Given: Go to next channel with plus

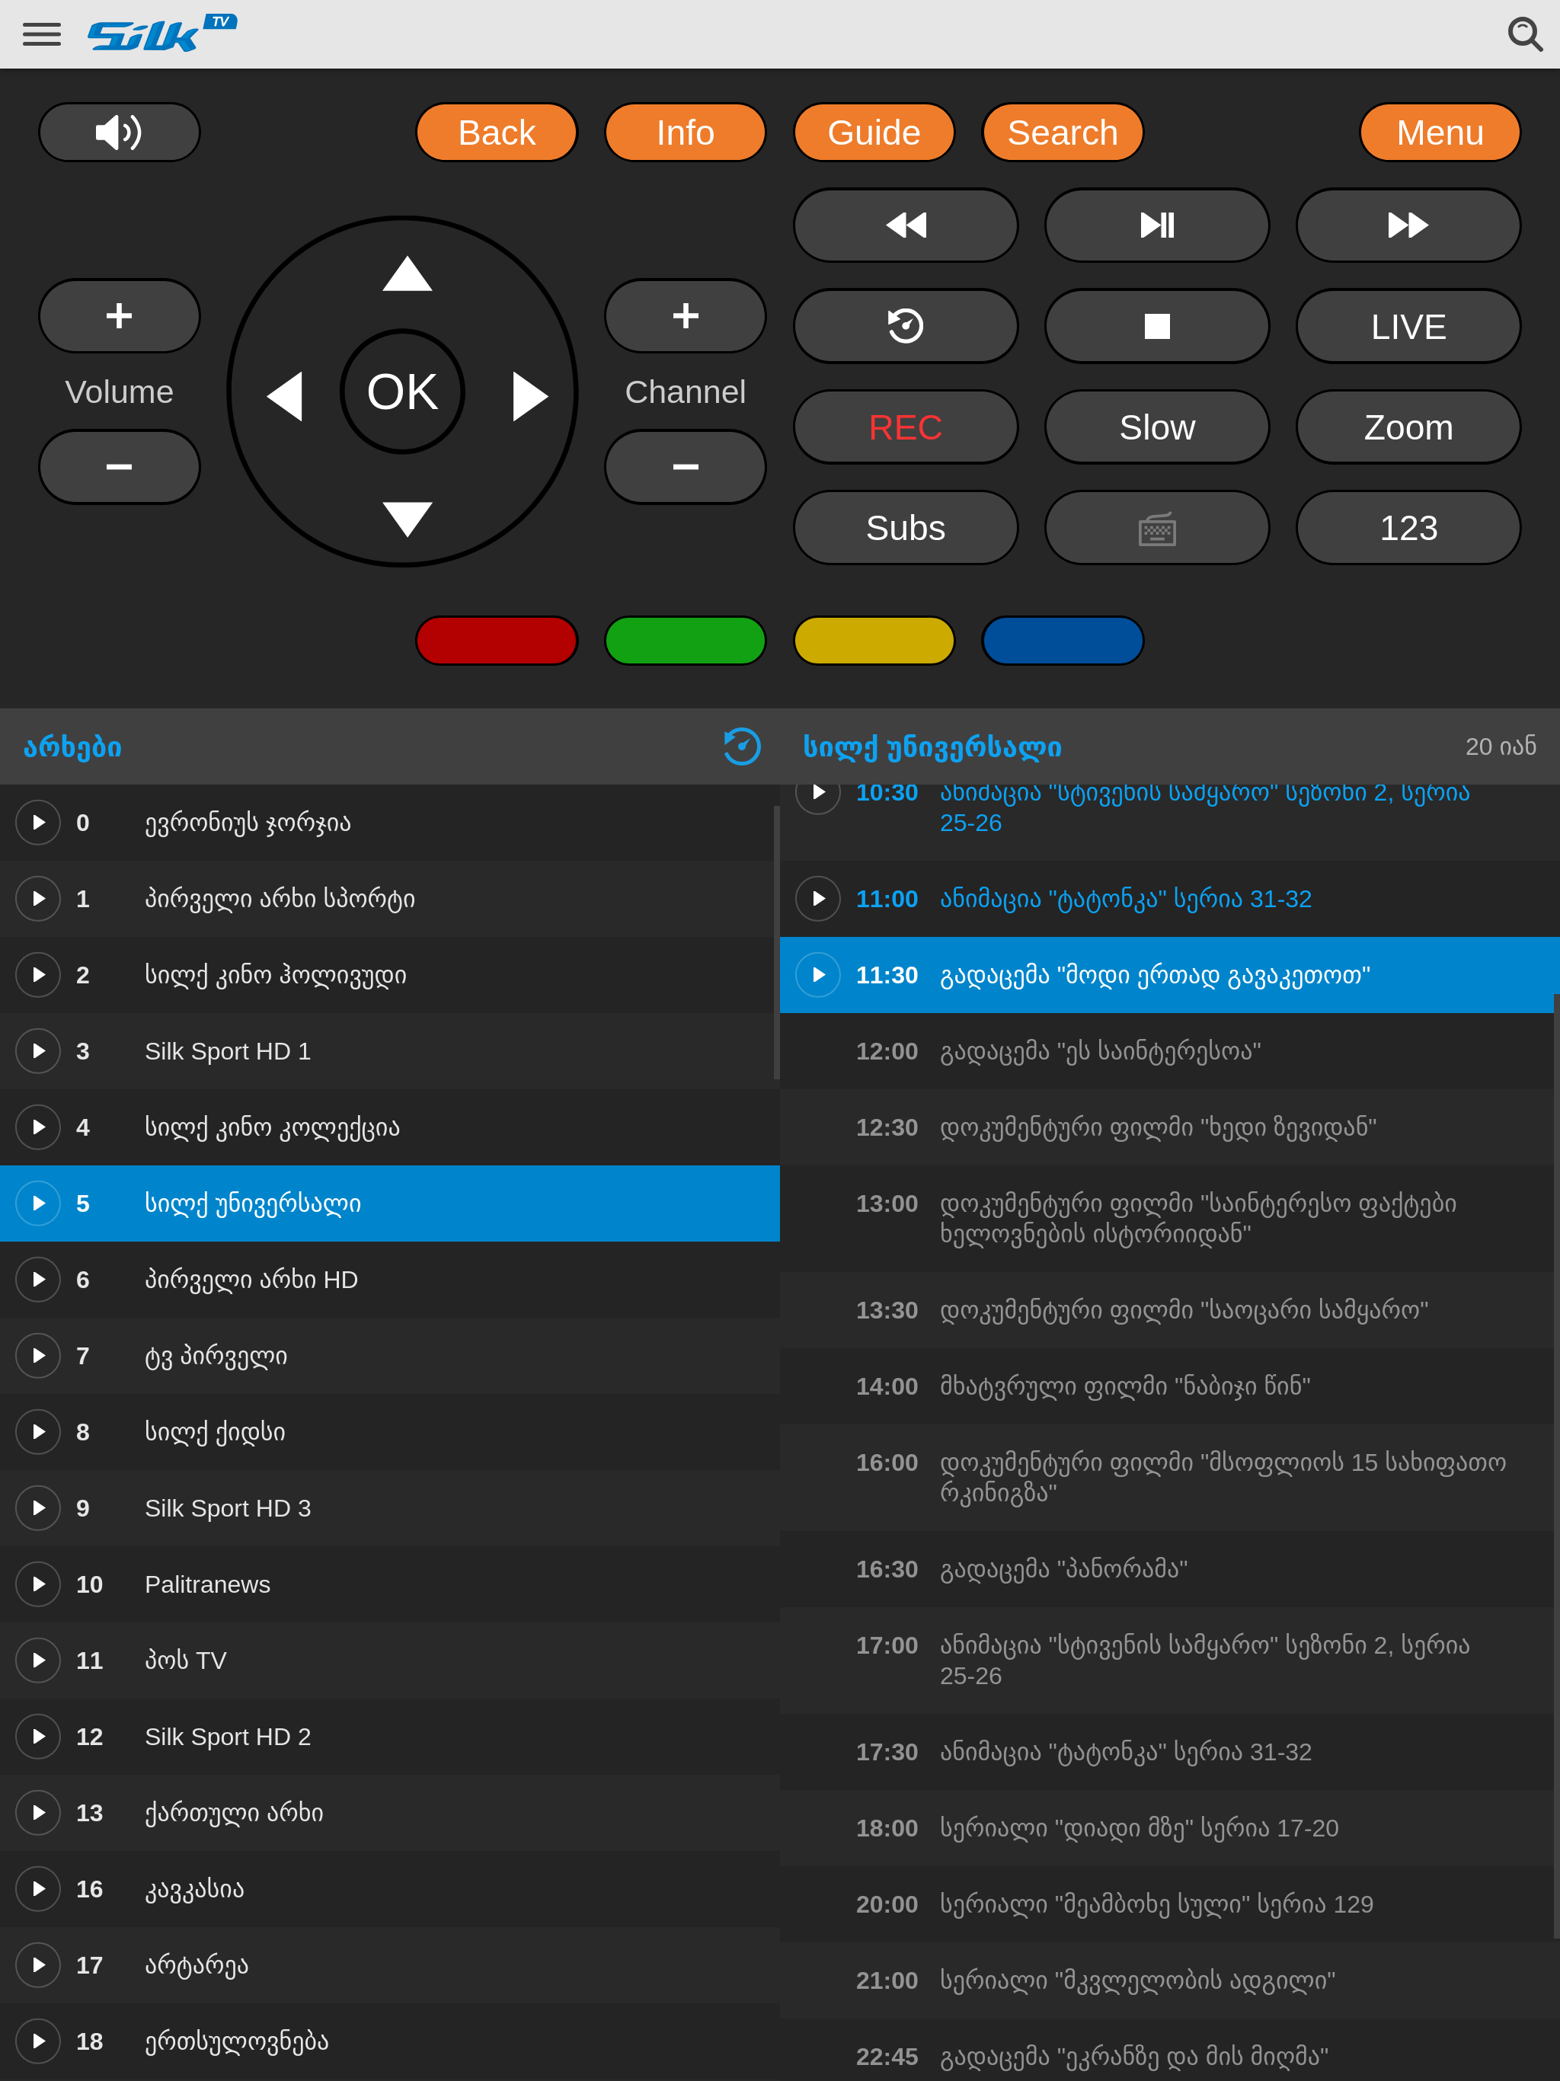Looking at the screenshot, I should [x=685, y=315].
